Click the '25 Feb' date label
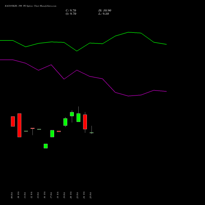 (91, 195)
